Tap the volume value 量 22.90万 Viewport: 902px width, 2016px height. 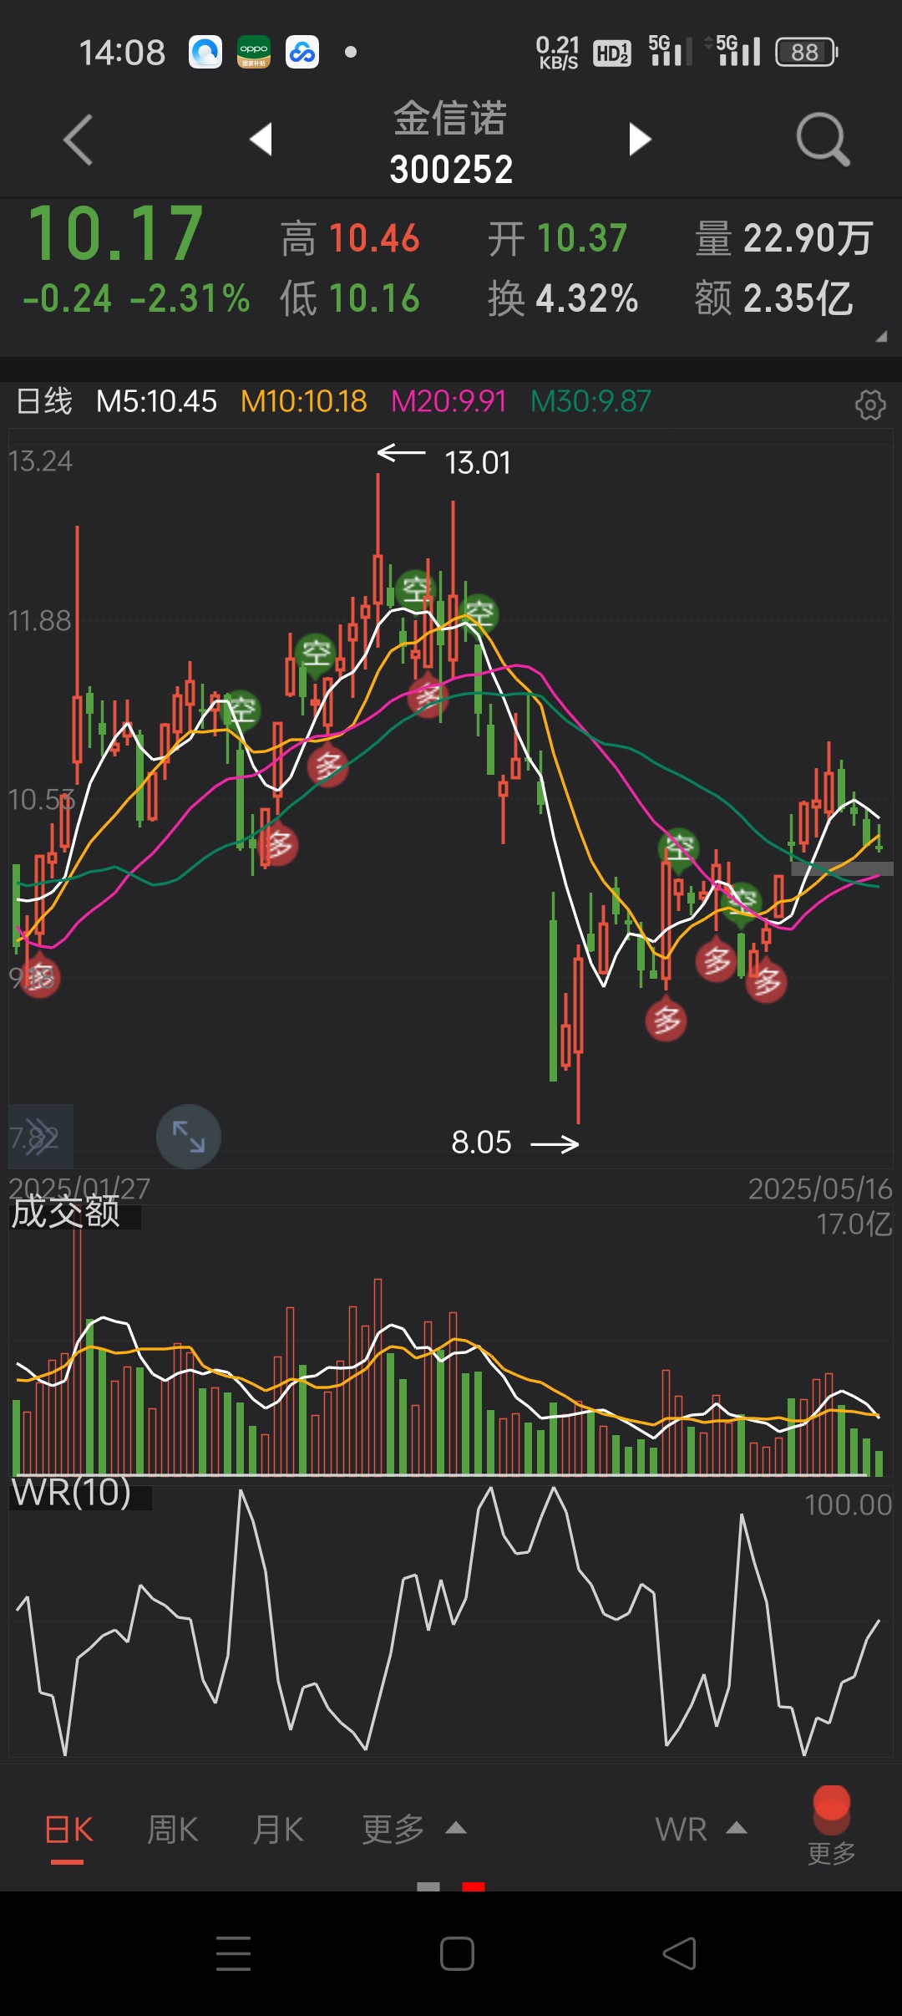(x=783, y=238)
